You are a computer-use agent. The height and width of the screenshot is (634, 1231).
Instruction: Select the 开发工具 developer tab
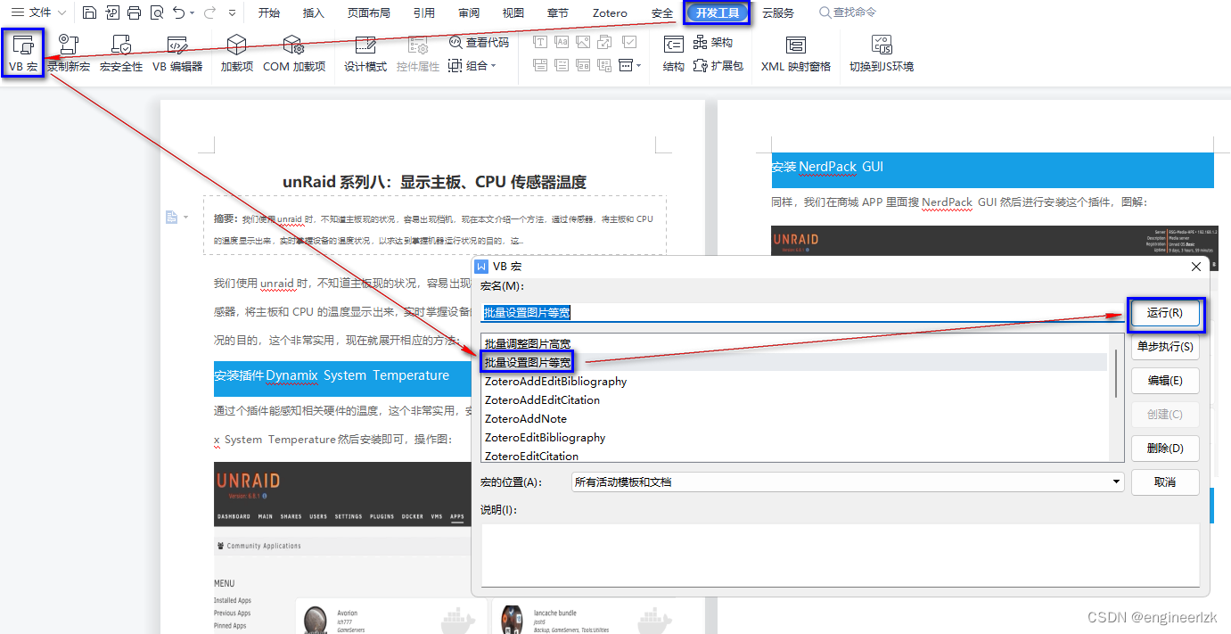[x=718, y=13]
